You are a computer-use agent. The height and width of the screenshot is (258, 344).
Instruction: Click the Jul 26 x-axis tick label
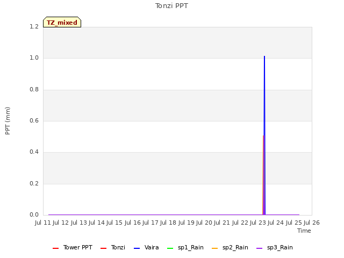pyautogui.click(x=312, y=223)
